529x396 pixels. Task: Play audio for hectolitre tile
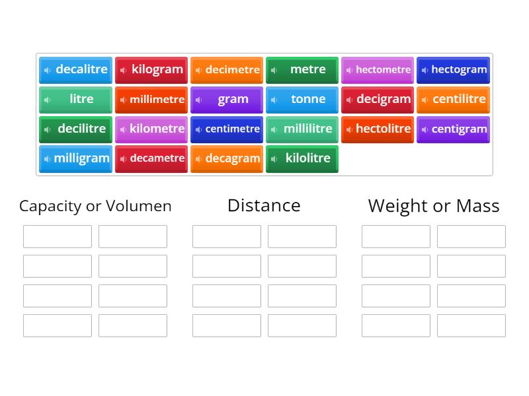tap(350, 129)
